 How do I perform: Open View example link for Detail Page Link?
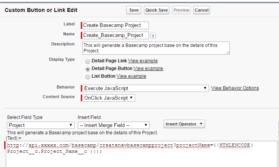(x=143, y=61)
